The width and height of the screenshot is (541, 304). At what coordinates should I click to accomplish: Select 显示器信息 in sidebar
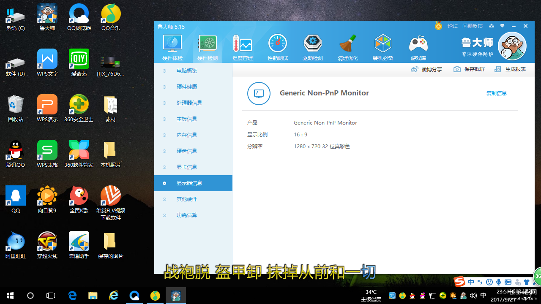click(193, 183)
